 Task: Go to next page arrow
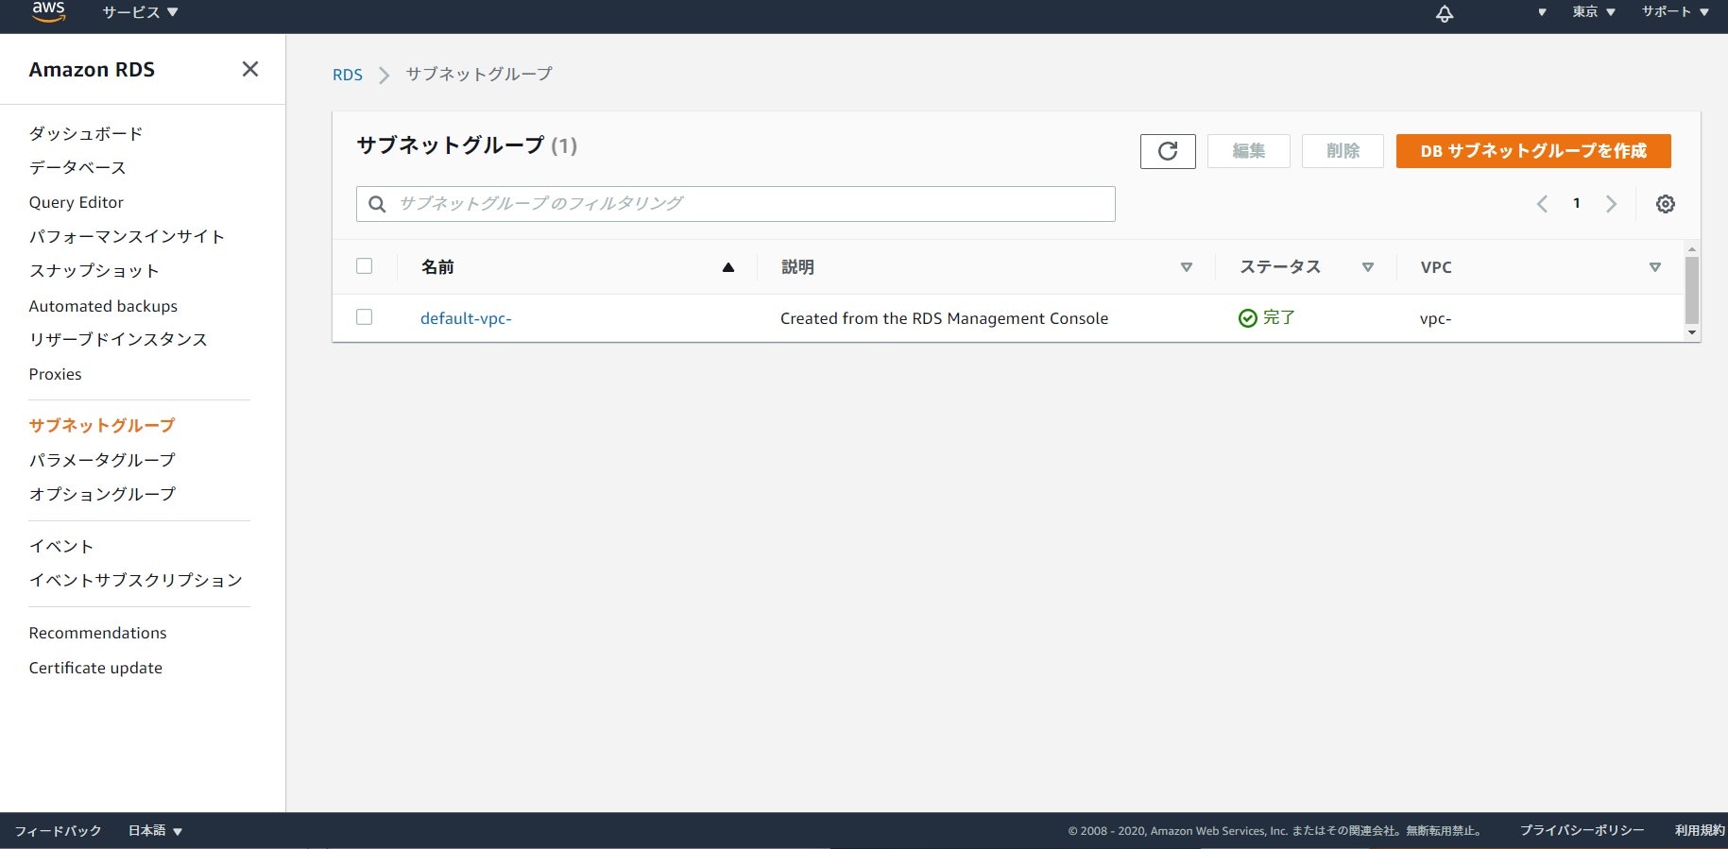tap(1612, 204)
